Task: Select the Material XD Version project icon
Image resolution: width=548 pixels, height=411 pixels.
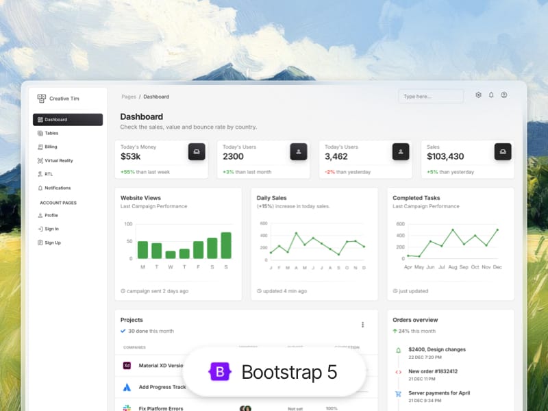Action: tap(126, 366)
